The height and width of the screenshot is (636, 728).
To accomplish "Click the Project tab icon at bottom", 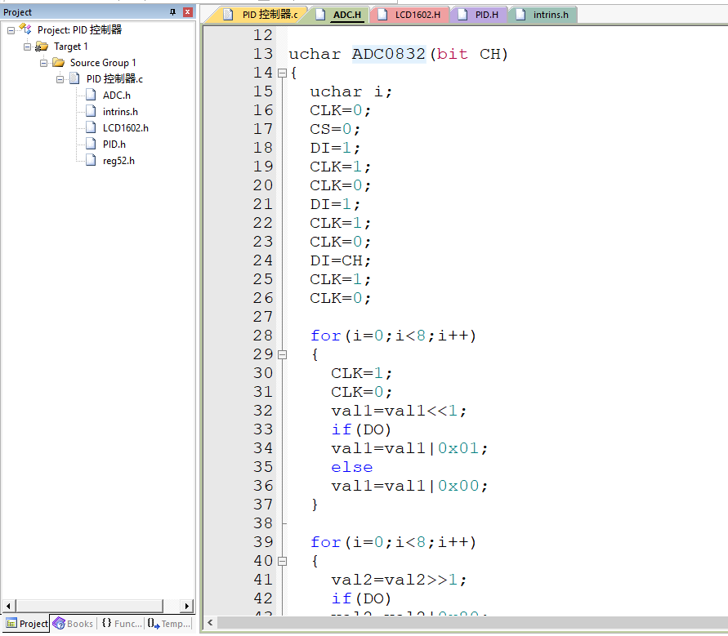I will point(11,624).
